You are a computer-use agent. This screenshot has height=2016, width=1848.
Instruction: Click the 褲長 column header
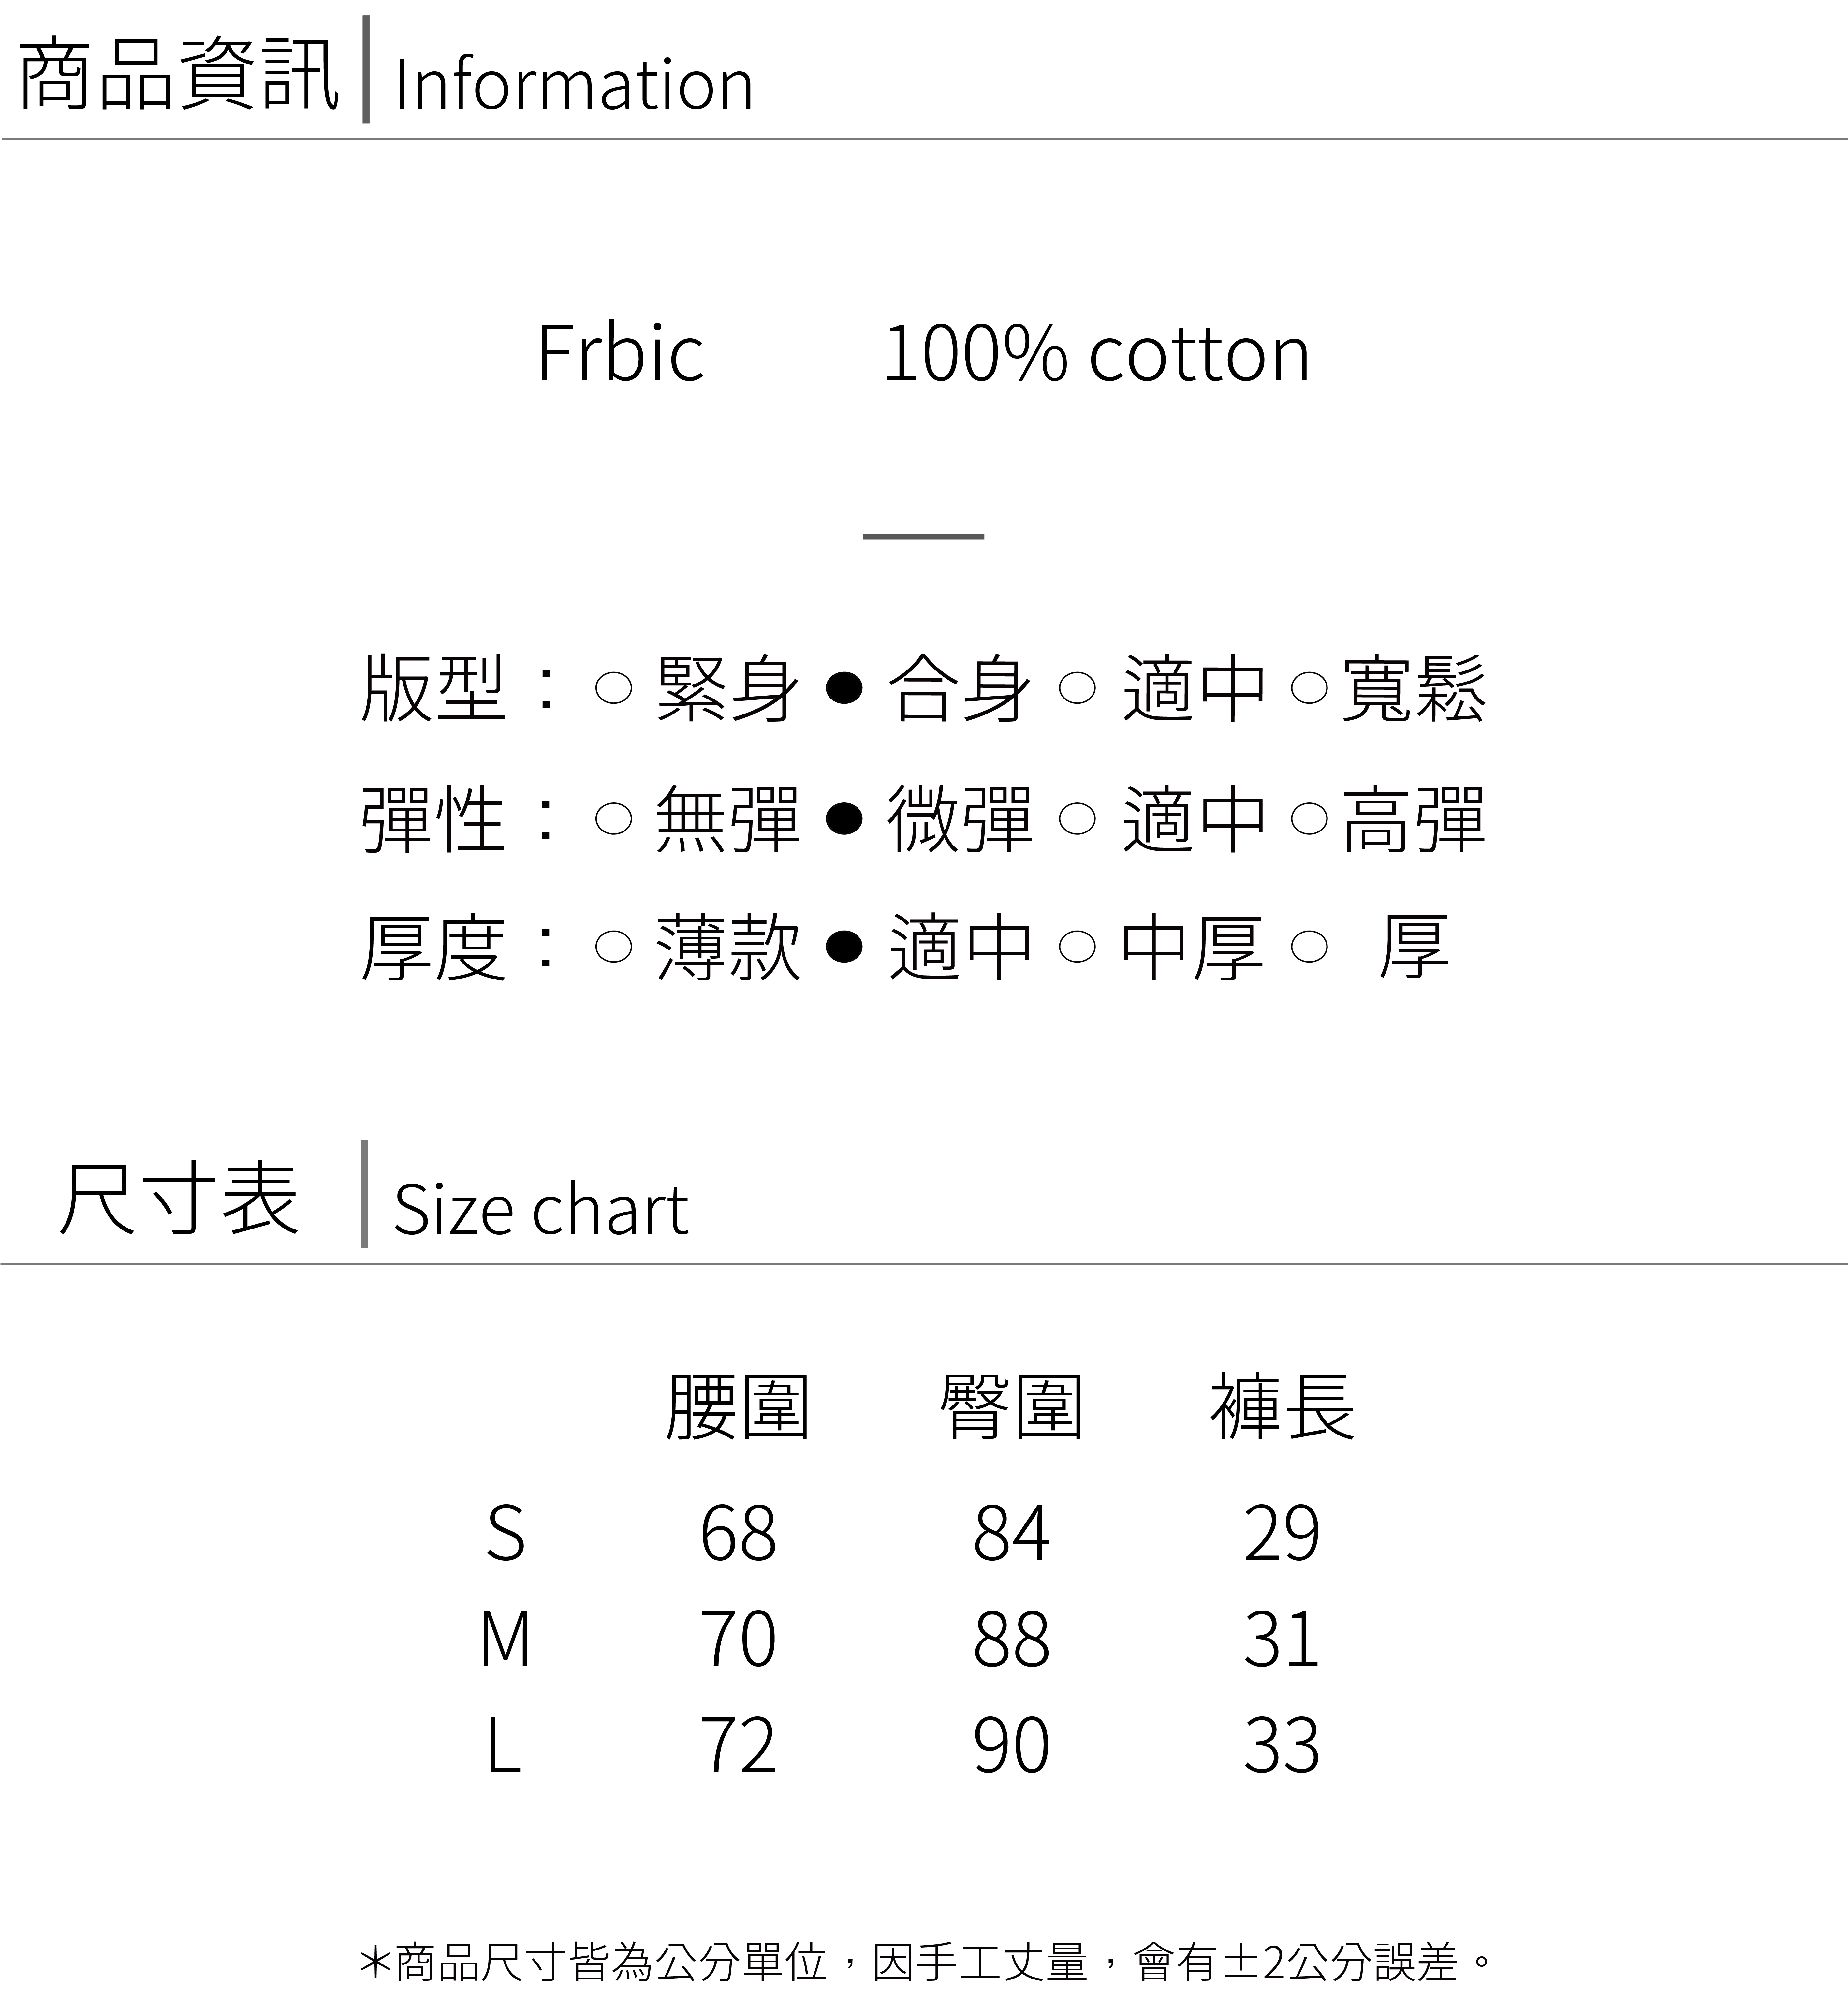click(1282, 1407)
